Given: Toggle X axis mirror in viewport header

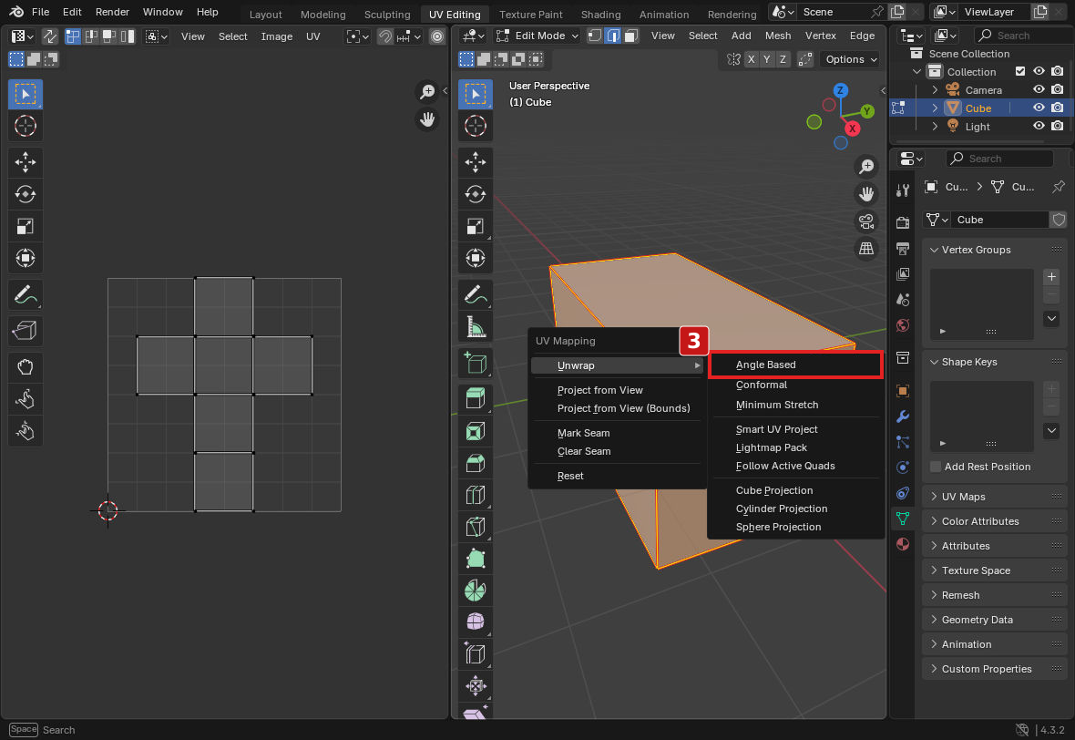Looking at the screenshot, I should click(752, 59).
